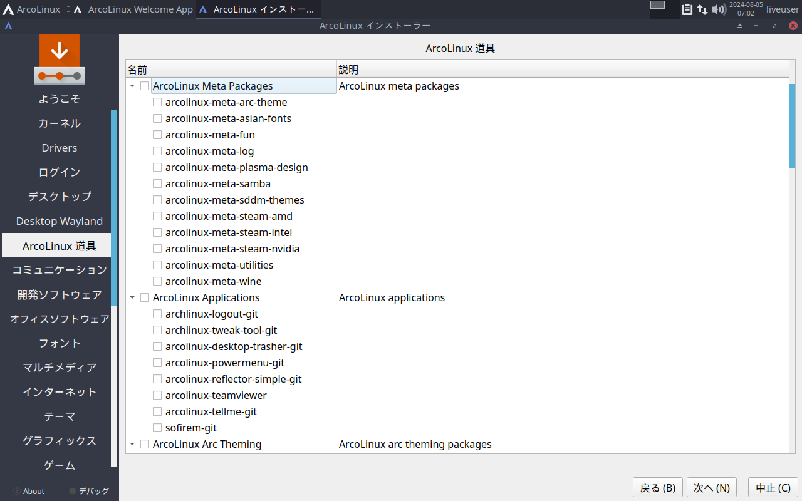The image size is (802, 501).
Task: Collapse the ArcoLinux Applications group
Action: pos(132,297)
